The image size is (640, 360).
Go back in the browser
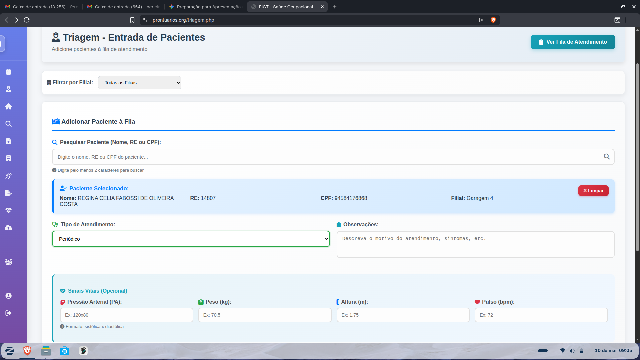click(x=7, y=20)
